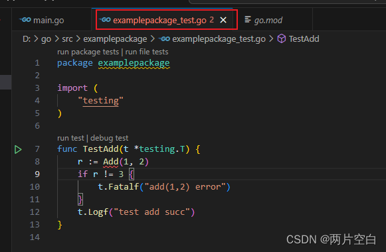Click the underlined Add call on line 8

coord(110,162)
